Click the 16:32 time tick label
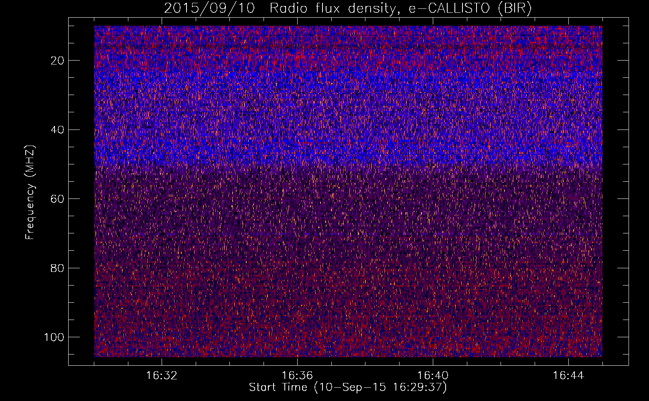Viewport: 649px width, 401px height. click(162, 376)
